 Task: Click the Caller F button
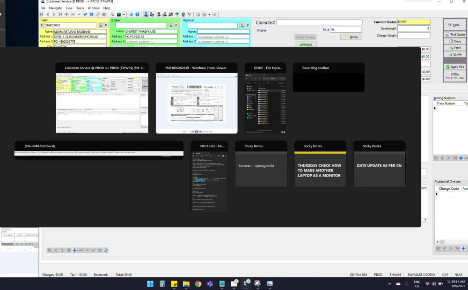click(x=42, y=25)
